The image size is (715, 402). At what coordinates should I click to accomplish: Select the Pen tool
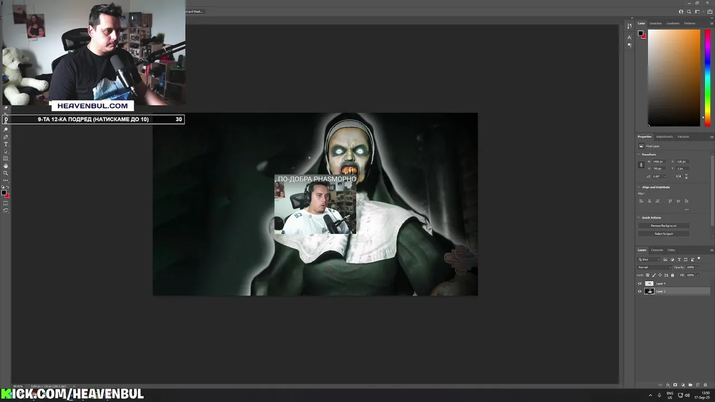tap(6, 137)
